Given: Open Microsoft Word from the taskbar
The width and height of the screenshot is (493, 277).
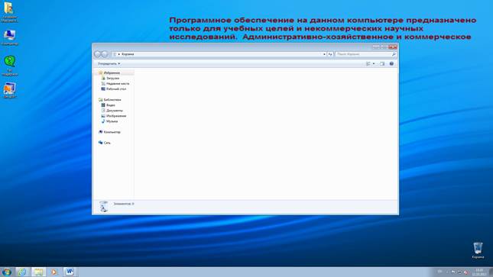Looking at the screenshot, I should click(x=70, y=272).
